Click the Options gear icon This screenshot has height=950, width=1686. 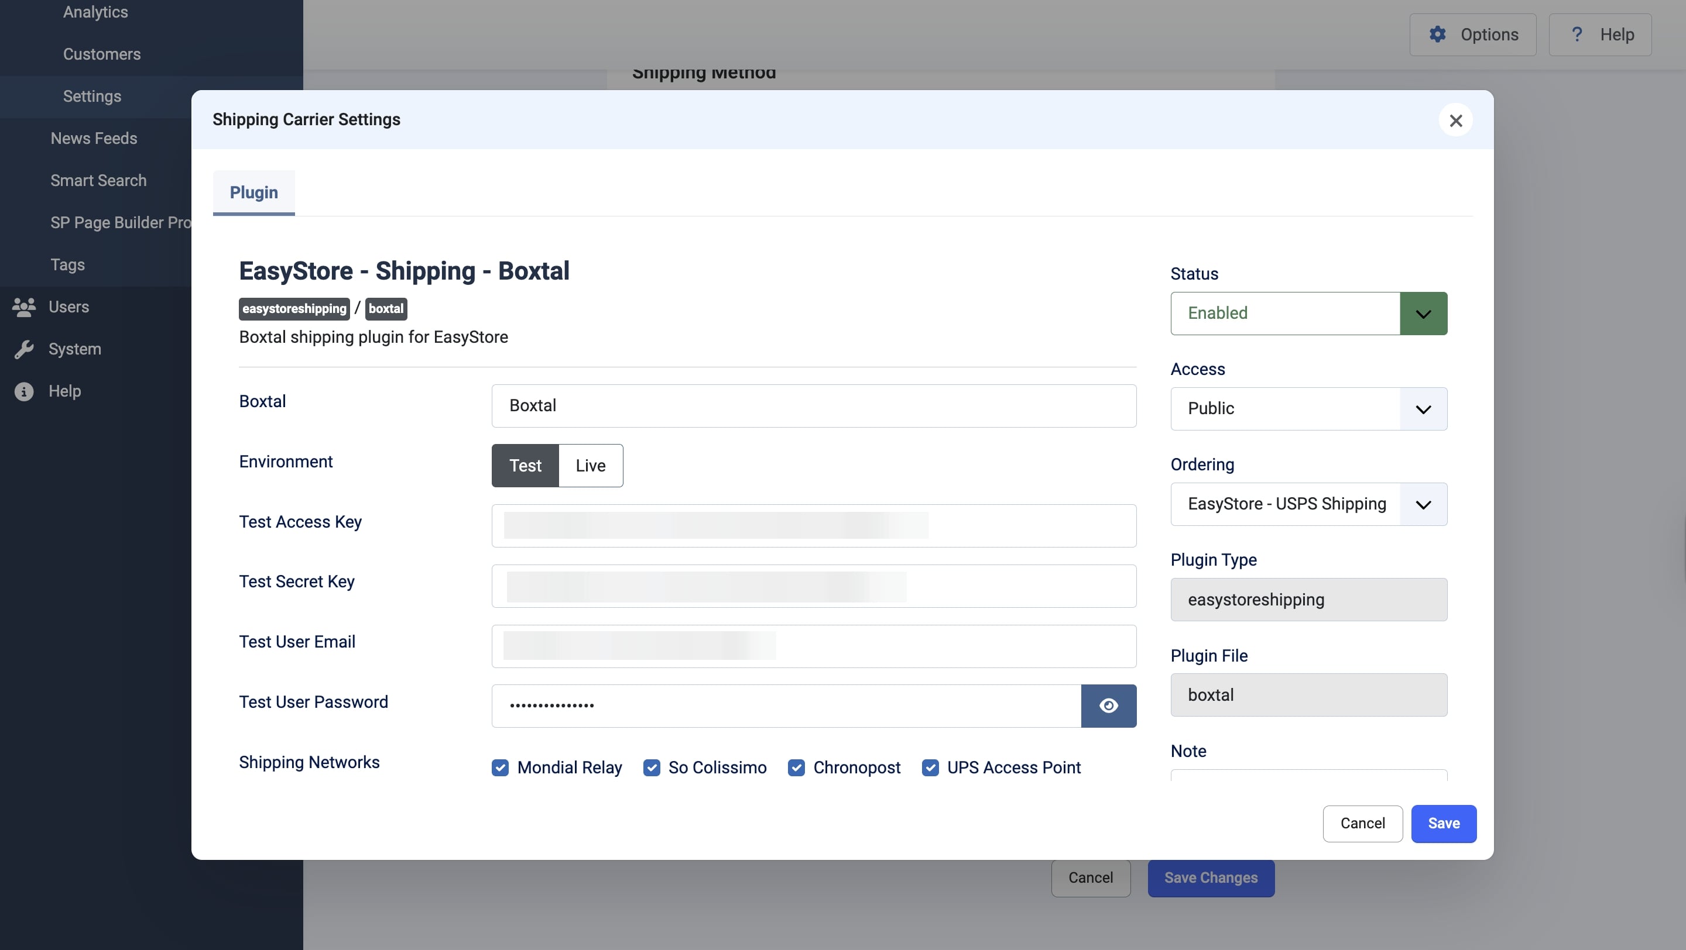point(1438,34)
